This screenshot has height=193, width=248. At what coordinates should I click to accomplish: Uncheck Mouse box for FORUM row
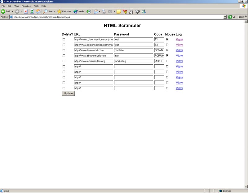click(167, 56)
